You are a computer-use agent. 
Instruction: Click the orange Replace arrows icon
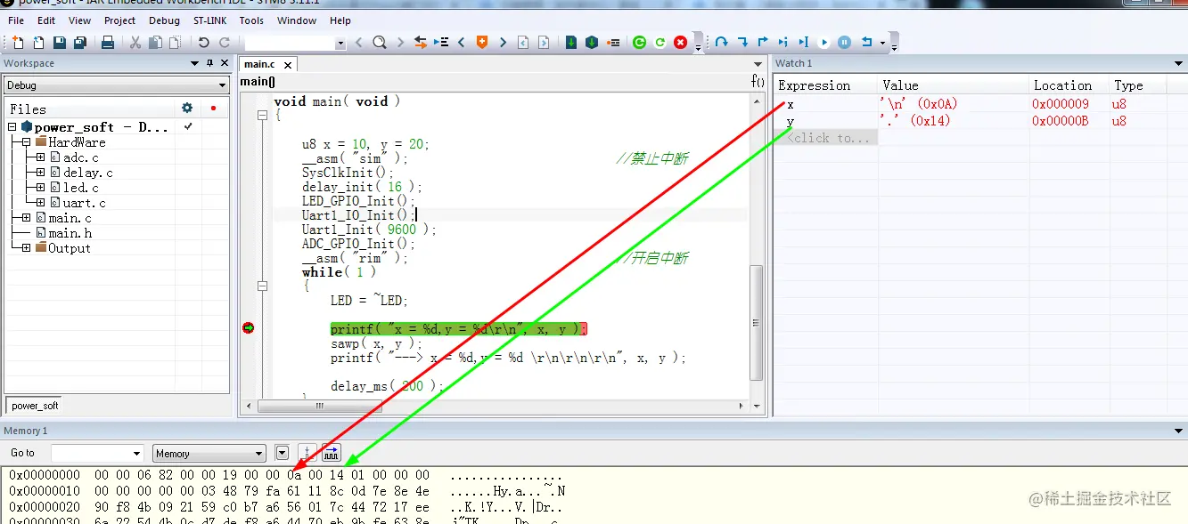421,43
